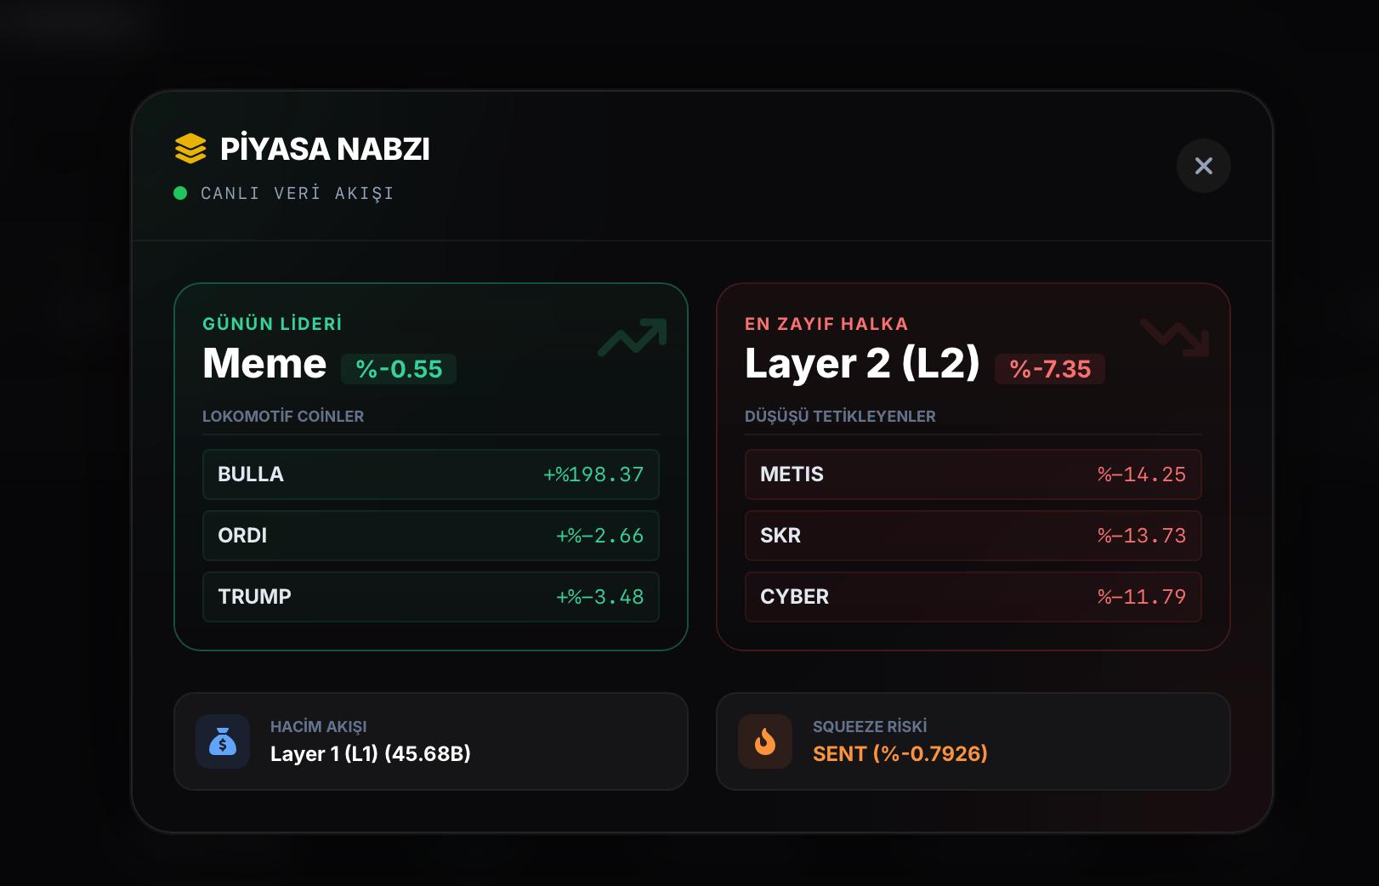
Task: Click the PİYASA NABZI heading
Action: pos(325,149)
